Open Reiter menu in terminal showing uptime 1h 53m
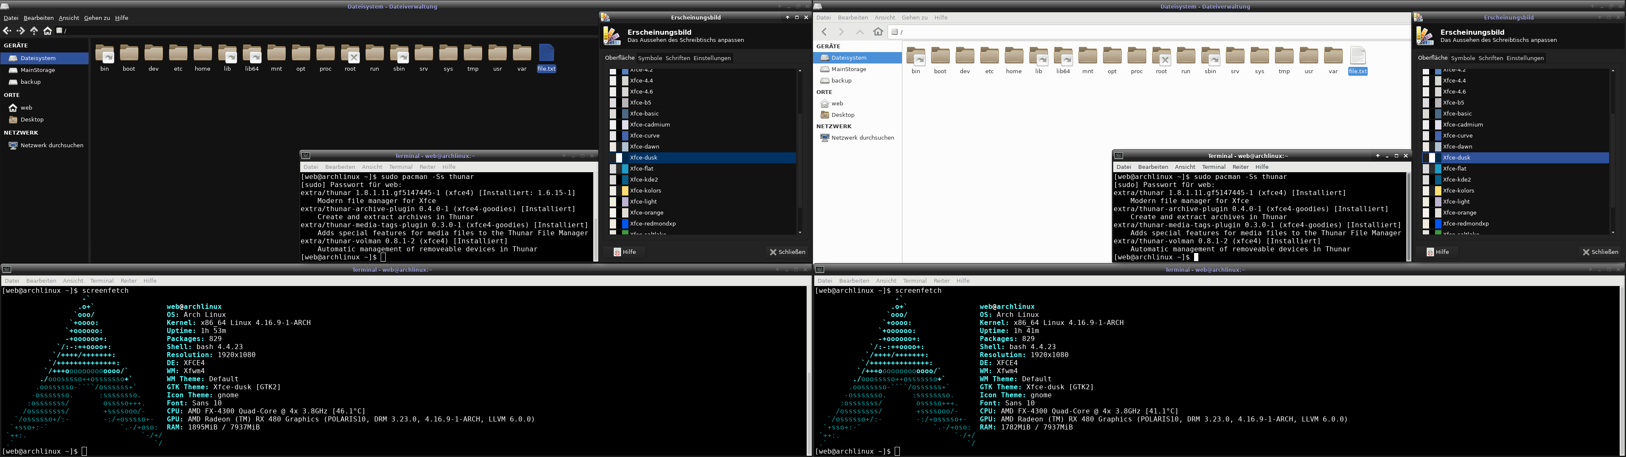The image size is (1626, 457). [129, 281]
